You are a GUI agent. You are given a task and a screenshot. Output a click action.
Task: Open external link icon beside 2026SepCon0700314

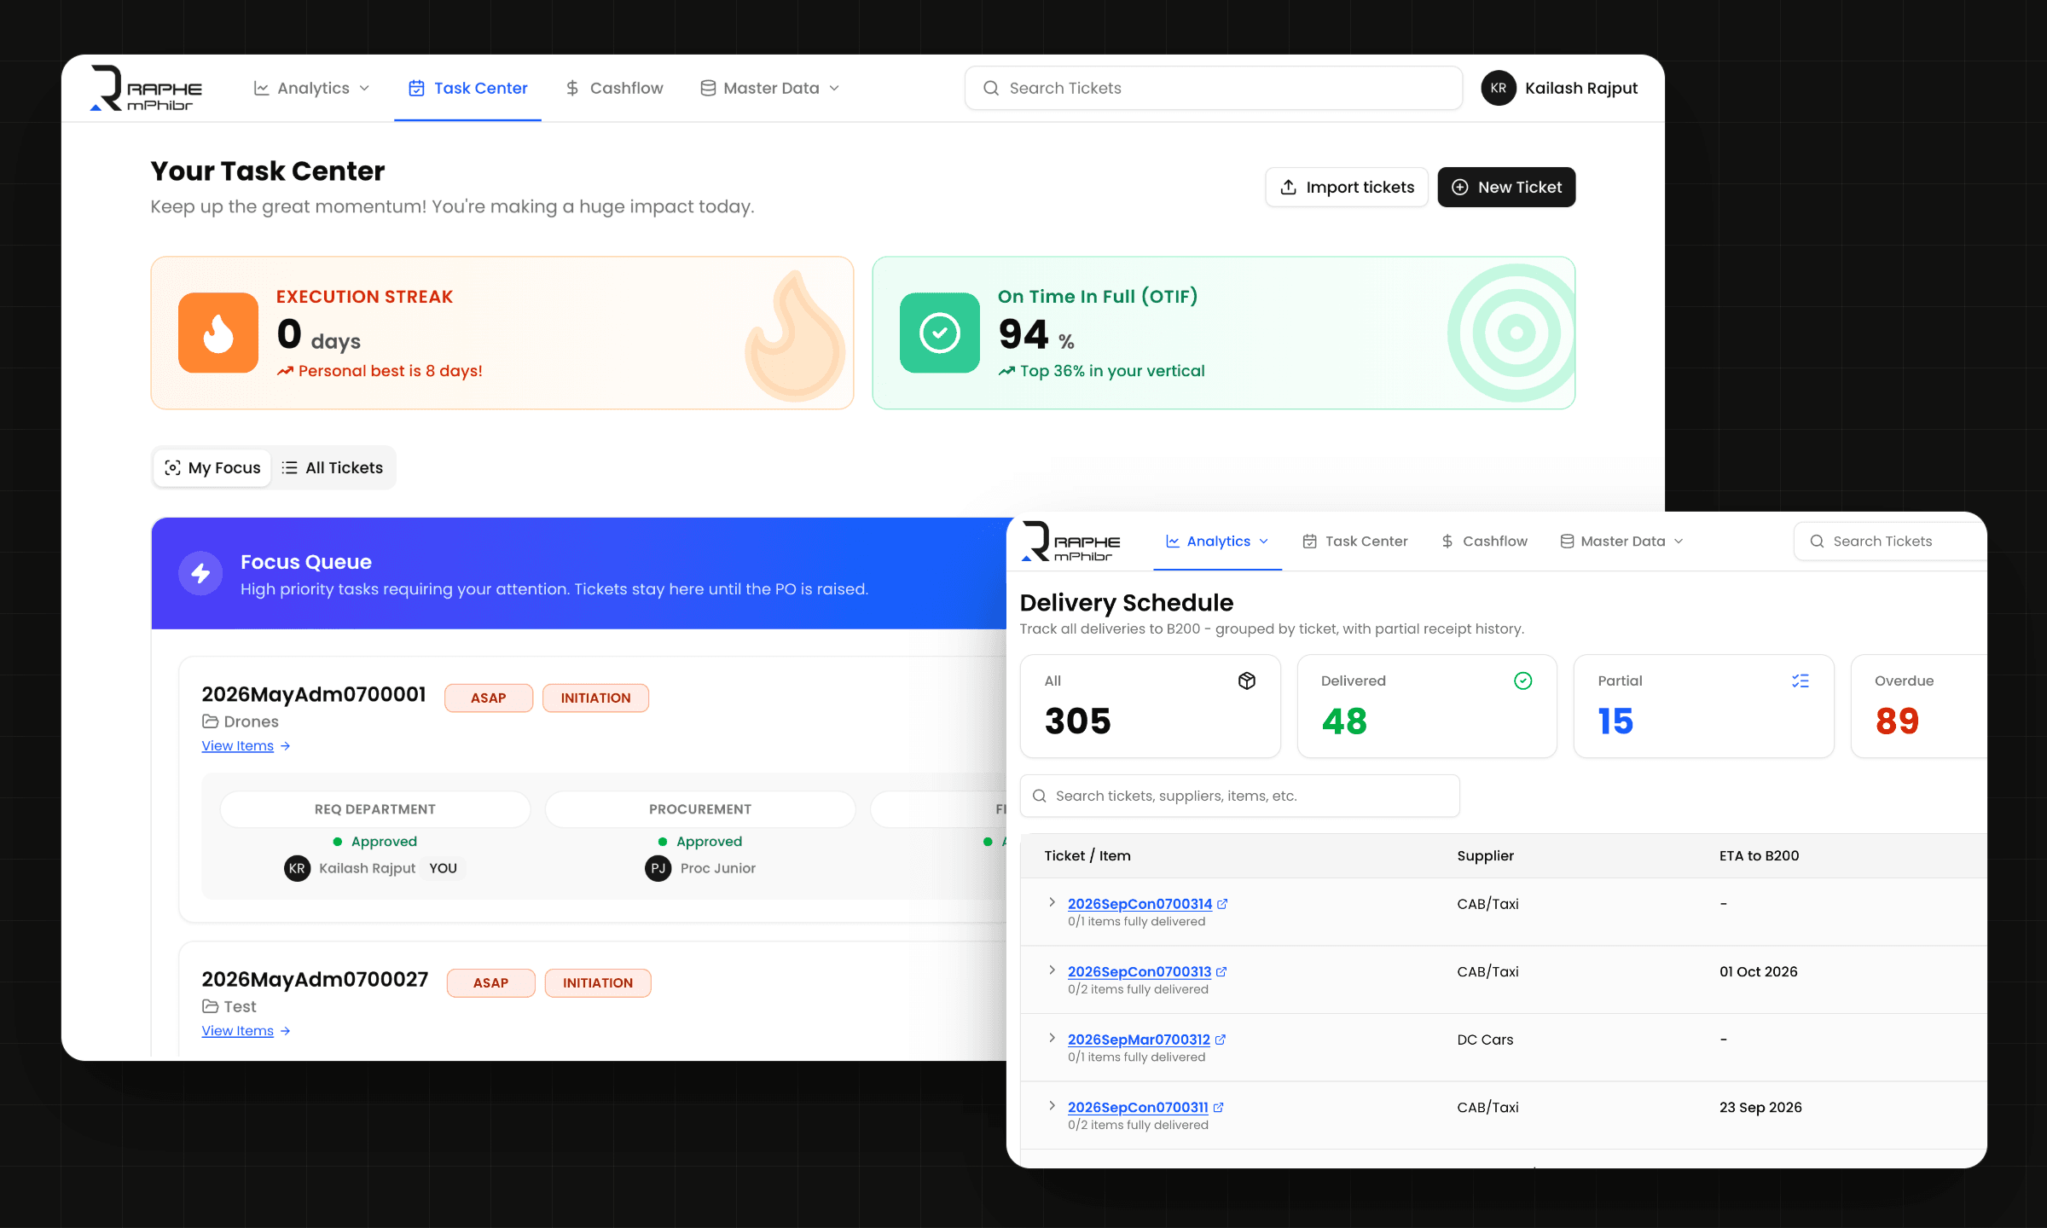click(x=1222, y=904)
